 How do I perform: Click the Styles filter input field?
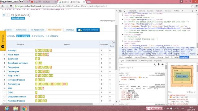point(136,64)
